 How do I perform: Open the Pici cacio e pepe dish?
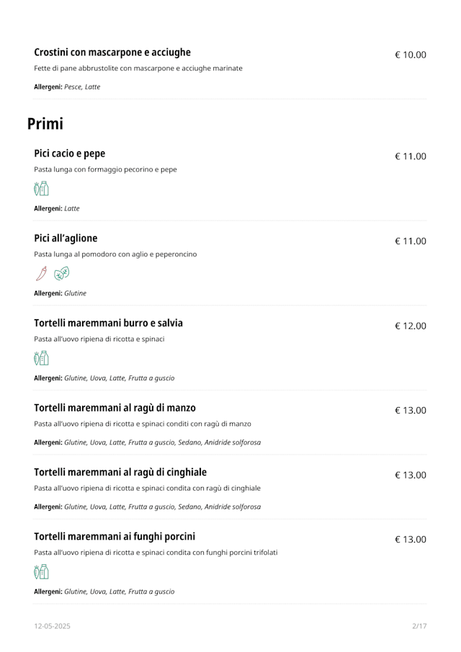pos(70,153)
